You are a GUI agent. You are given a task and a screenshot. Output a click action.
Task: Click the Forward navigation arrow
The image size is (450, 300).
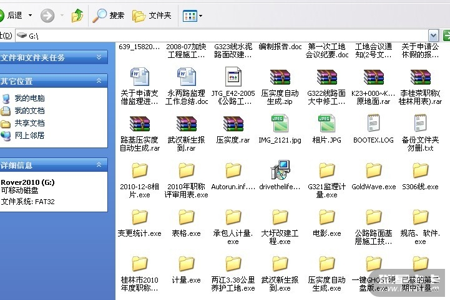[47, 16]
